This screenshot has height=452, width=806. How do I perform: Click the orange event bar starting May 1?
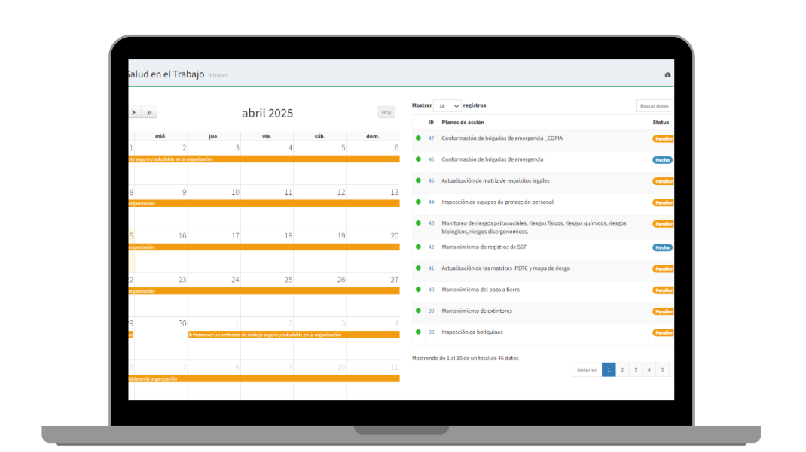[x=293, y=335]
